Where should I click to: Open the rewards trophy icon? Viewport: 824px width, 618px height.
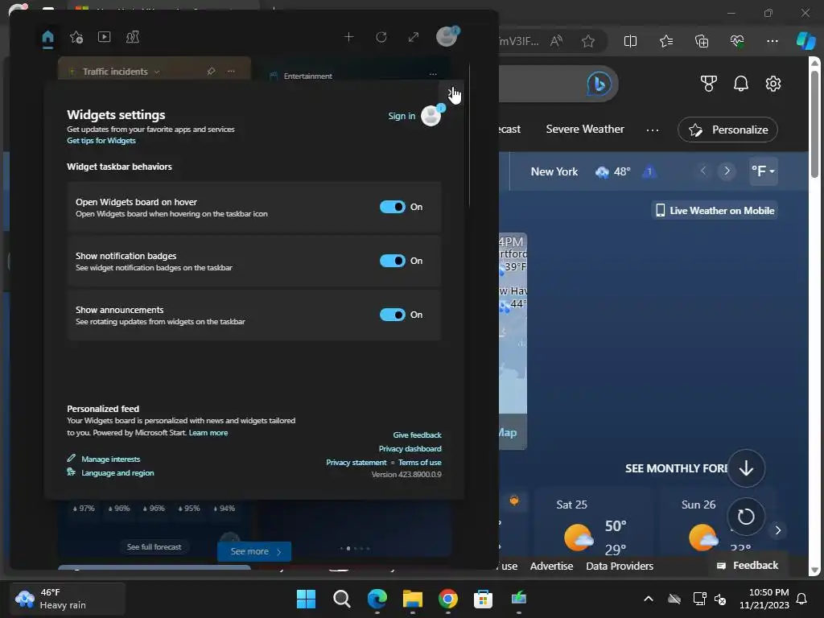pos(708,84)
